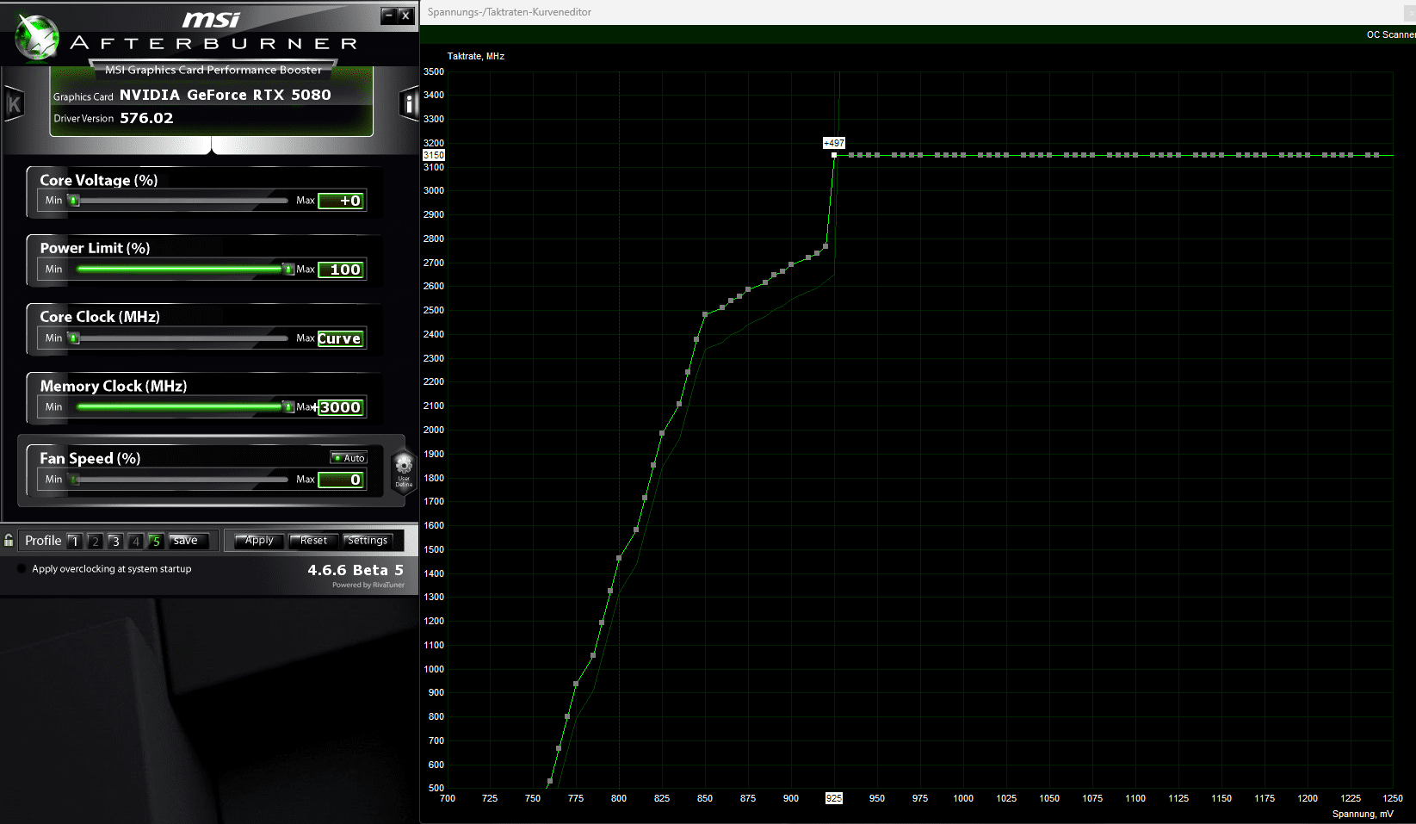Screen dimensions: 1416x824
Task: Click the Apply button
Action: click(x=259, y=541)
